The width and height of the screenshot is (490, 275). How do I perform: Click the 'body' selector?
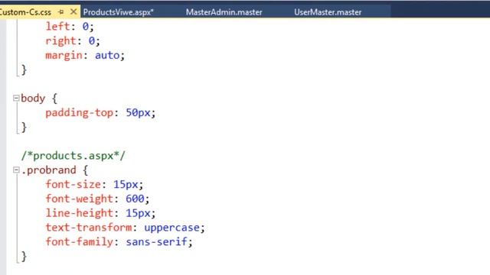(x=33, y=99)
